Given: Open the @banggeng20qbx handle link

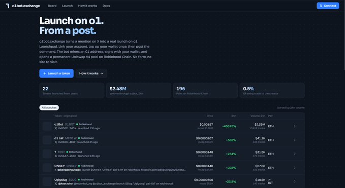Looking at the screenshot, I should click(69, 170).
